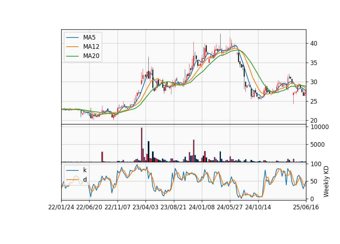Click the 24/10/14 date tick label

pyautogui.click(x=258, y=207)
